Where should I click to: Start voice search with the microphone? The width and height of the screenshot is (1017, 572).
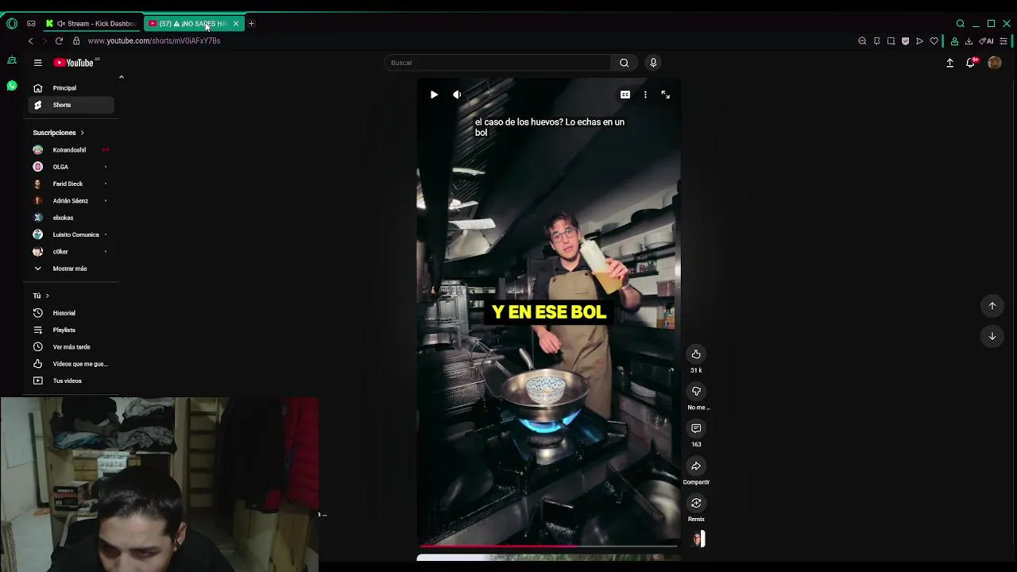(x=653, y=63)
